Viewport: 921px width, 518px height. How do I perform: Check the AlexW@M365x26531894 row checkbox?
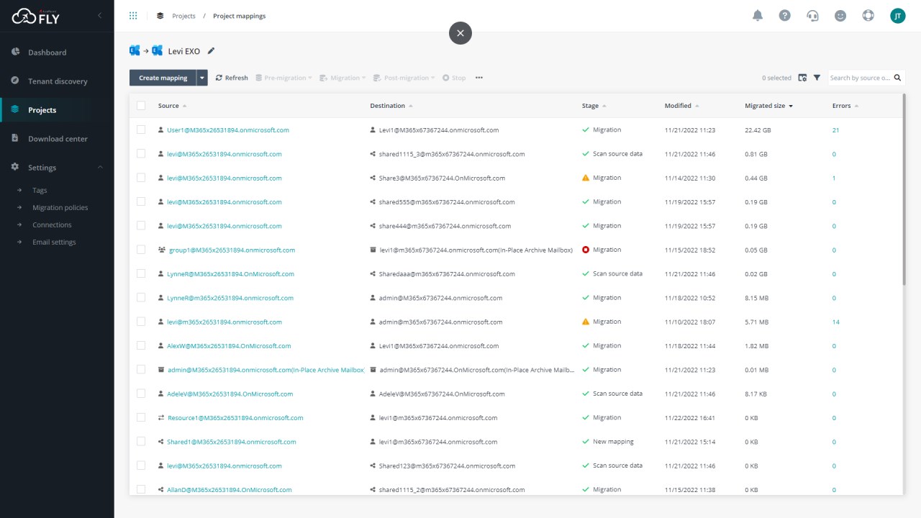click(141, 346)
